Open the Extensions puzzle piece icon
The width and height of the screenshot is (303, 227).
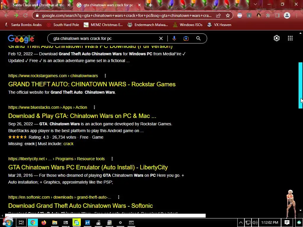tap(268, 15)
